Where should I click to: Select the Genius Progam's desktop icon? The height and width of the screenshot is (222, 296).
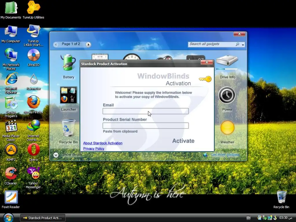coord(11,107)
